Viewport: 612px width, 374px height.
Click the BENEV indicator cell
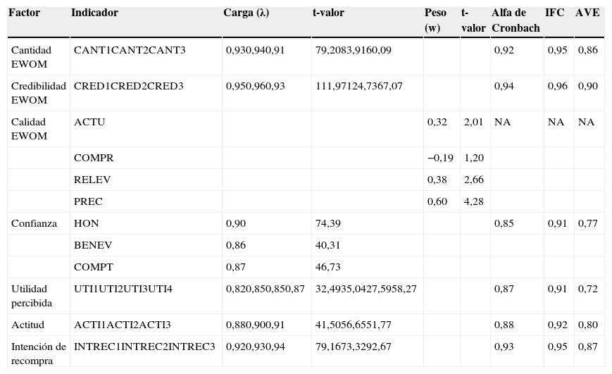click(x=93, y=245)
